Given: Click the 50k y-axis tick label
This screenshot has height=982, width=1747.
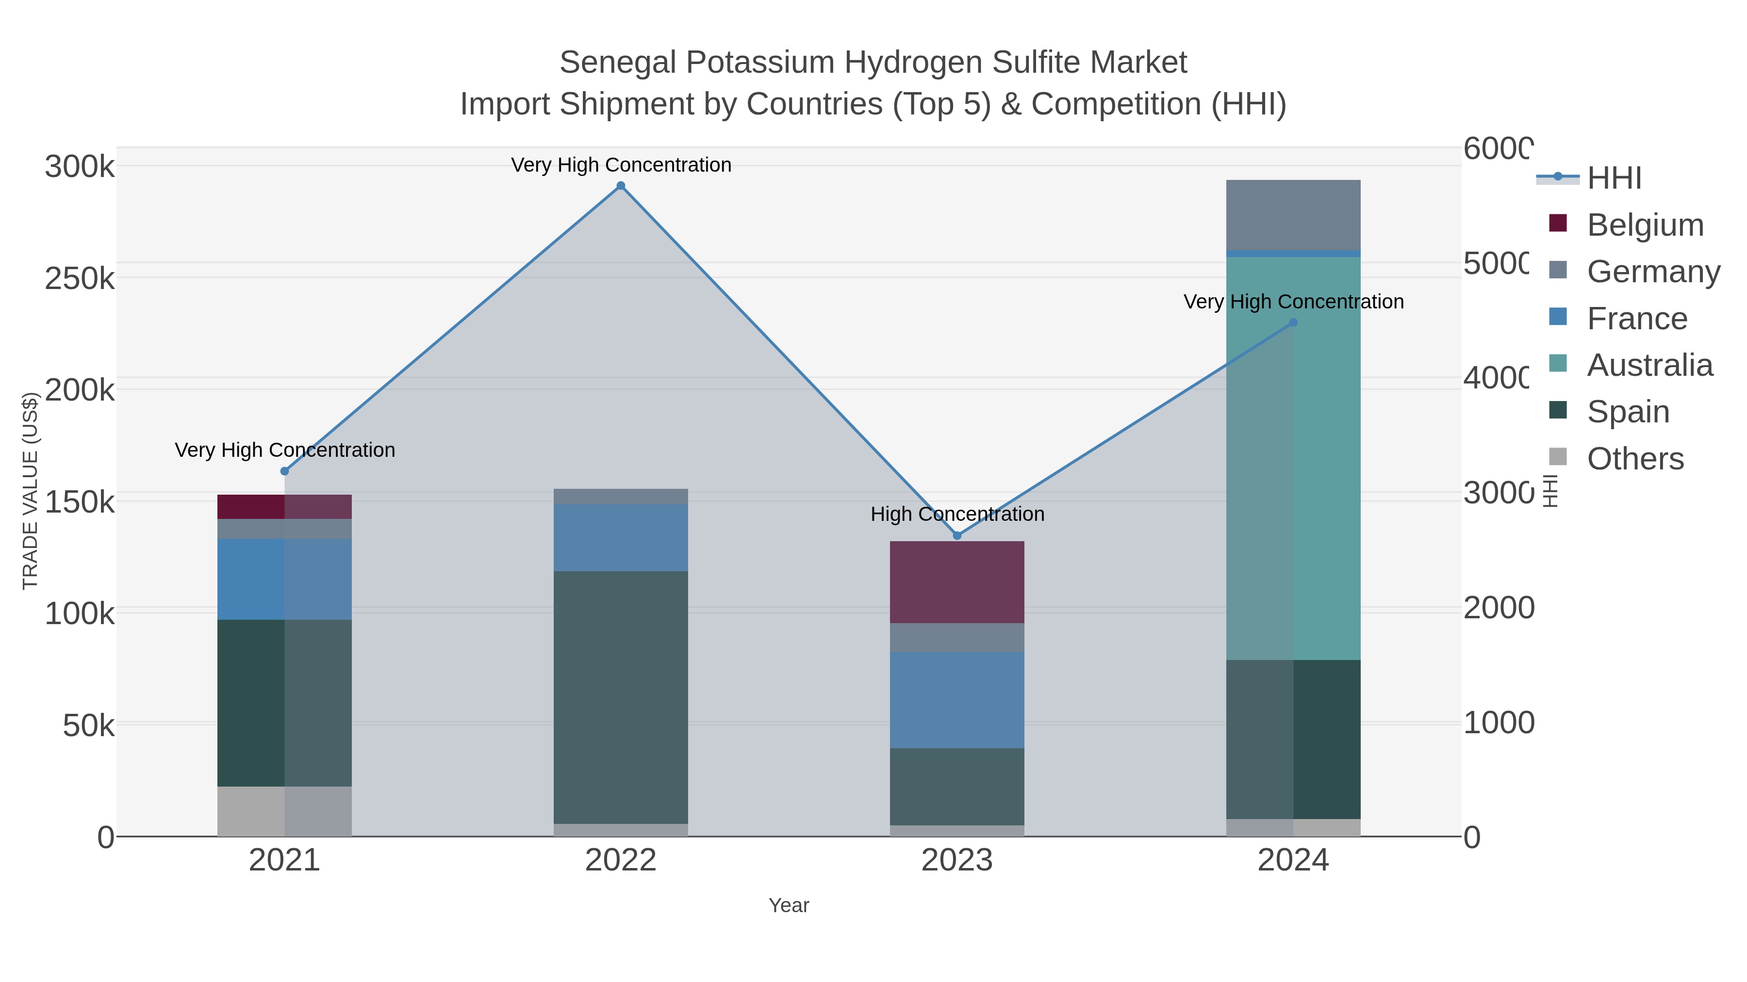Looking at the screenshot, I should (x=89, y=726).
